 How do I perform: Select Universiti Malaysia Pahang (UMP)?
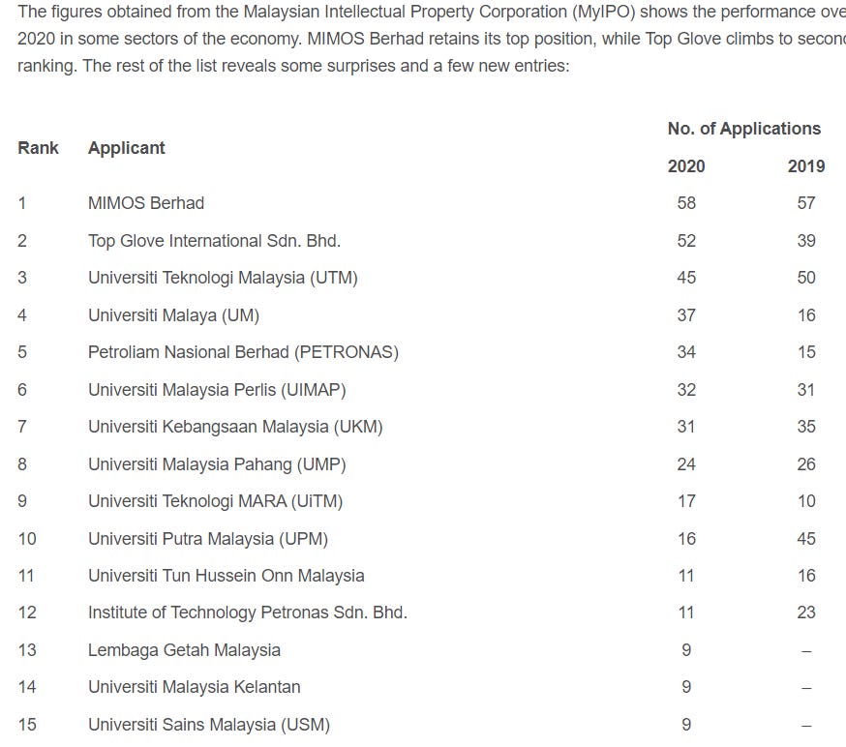coord(217,464)
